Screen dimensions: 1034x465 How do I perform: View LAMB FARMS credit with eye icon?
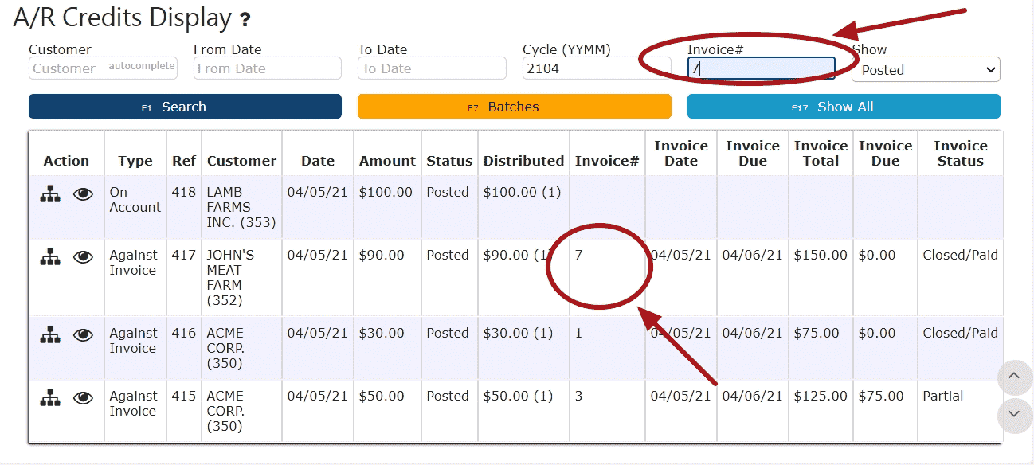pyautogui.click(x=83, y=193)
